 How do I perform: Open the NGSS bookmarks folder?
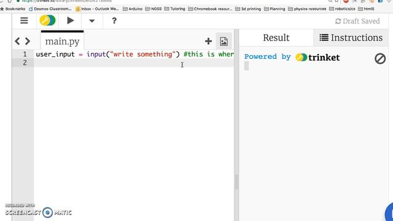tap(154, 9)
